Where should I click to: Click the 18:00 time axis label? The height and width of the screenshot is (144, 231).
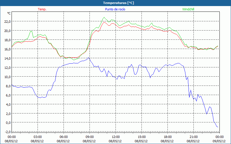168,137
